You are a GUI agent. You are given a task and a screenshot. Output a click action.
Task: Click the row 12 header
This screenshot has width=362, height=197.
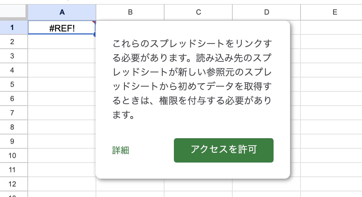coord(12,184)
